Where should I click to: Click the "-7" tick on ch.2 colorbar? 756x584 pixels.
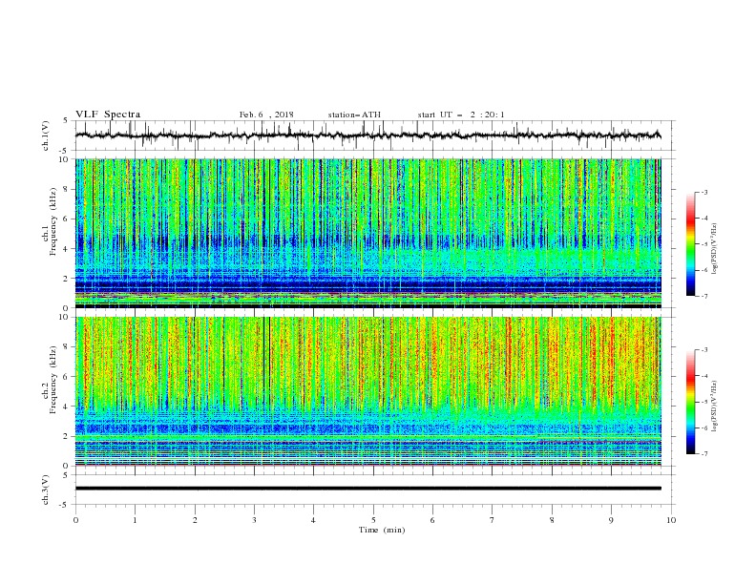(704, 454)
